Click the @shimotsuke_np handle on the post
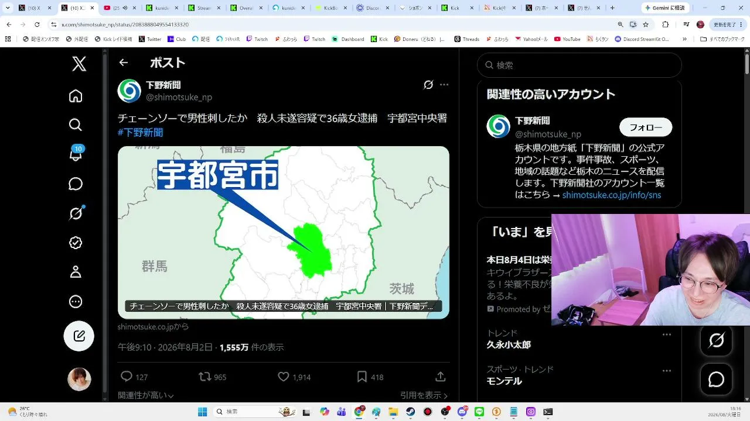This screenshot has height=421, width=750. click(x=179, y=97)
